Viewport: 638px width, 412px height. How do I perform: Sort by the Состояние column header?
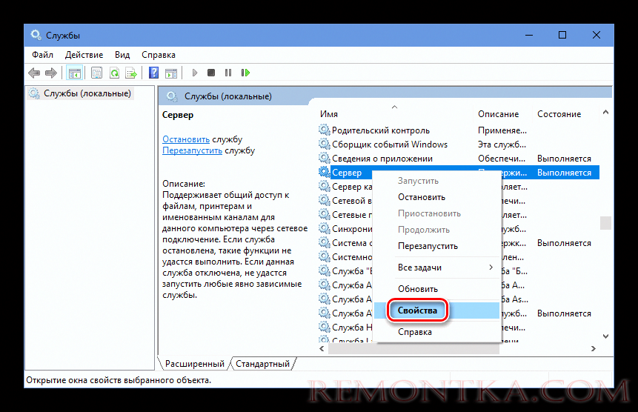pos(565,114)
